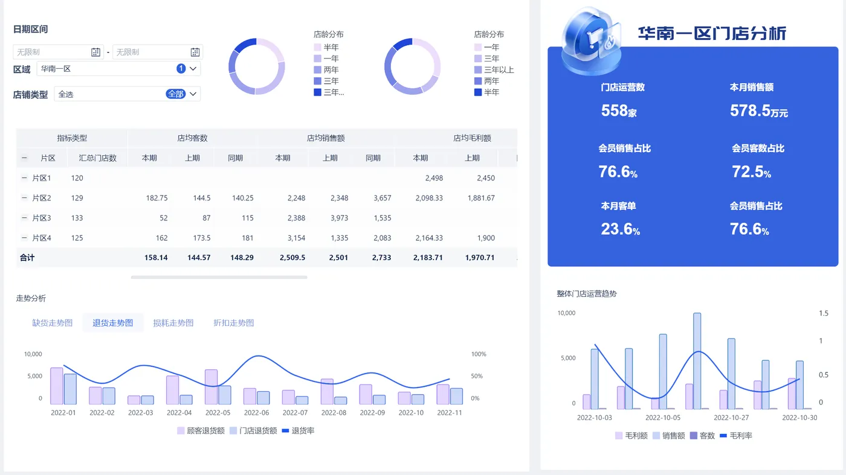Collapse the 片区4 row
This screenshot has height=475, width=846.
coord(24,238)
